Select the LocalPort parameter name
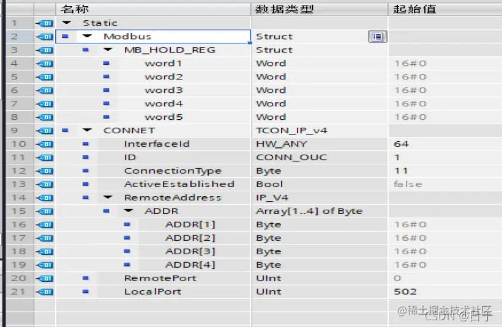502x327 pixels. click(153, 292)
